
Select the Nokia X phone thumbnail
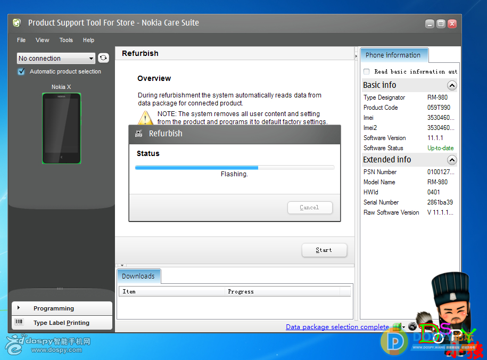coord(62,128)
